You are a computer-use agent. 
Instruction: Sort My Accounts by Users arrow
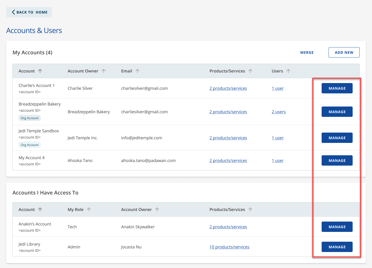tap(288, 71)
